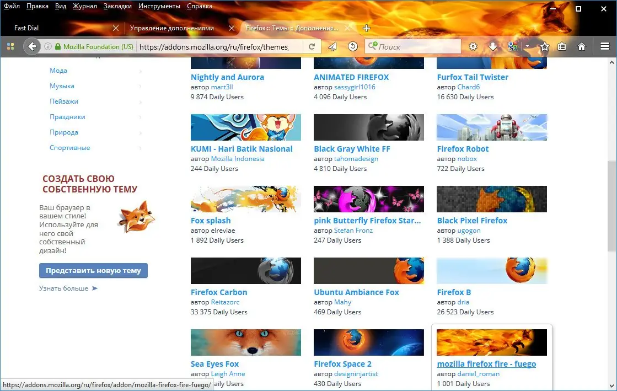
Task: Click the vertical scrollbar thumb
Action: coord(611,206)
